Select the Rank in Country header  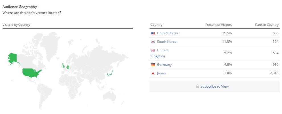(x=267, y=25)
